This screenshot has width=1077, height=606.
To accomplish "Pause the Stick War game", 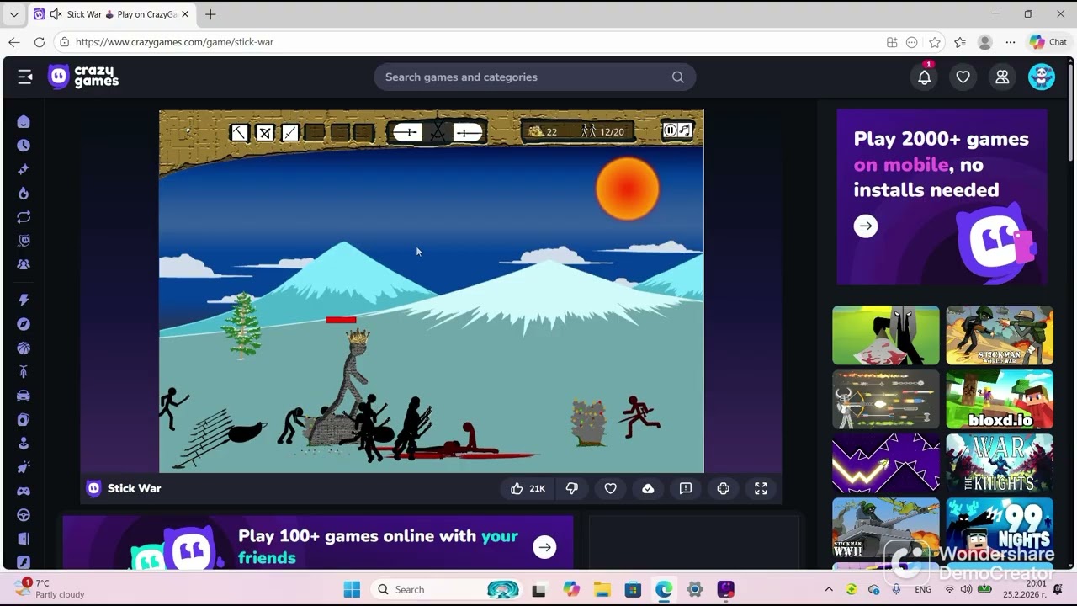I will click(x=671, y=130).
